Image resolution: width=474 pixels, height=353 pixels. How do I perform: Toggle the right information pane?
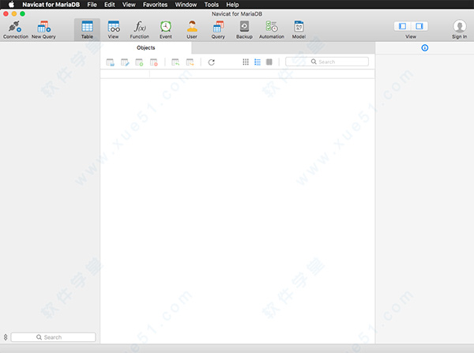tap(419, 26)
